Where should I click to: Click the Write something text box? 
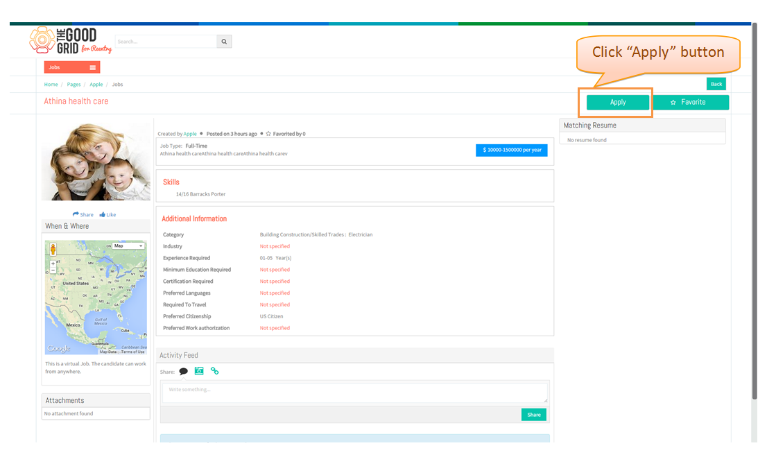355,393
